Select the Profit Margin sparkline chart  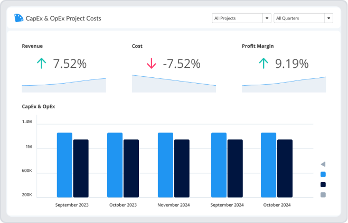pyautogui.click(x=284, y=85)
